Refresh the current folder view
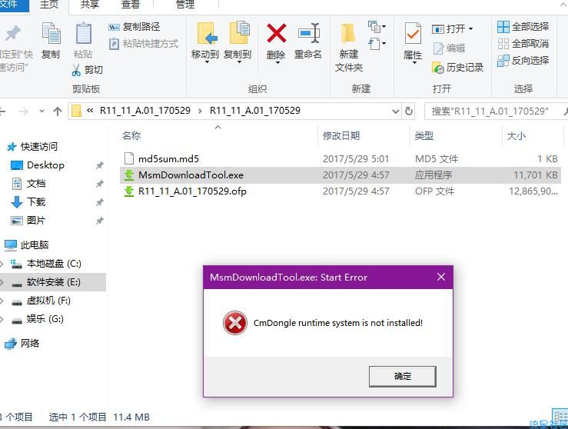Image resolution: width=568 pixels, height=429 pixels. tap(409, 111)
